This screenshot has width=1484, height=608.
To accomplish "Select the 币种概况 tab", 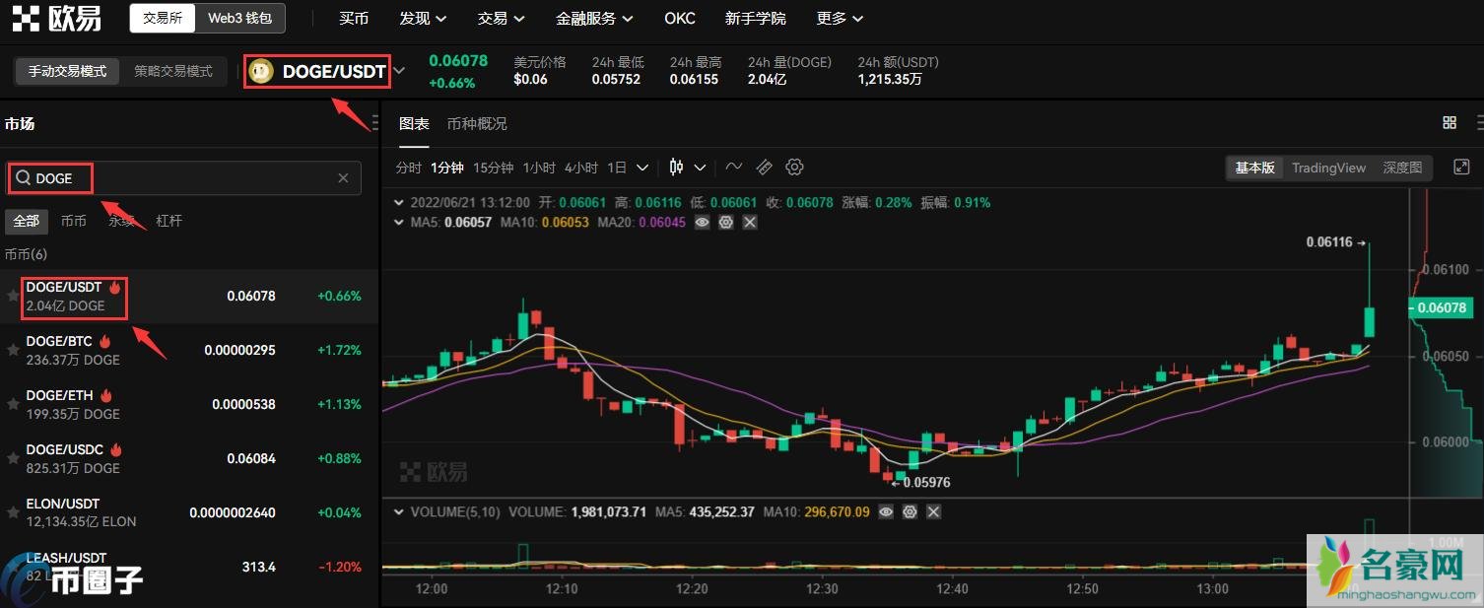I will (x=477, y=123).
